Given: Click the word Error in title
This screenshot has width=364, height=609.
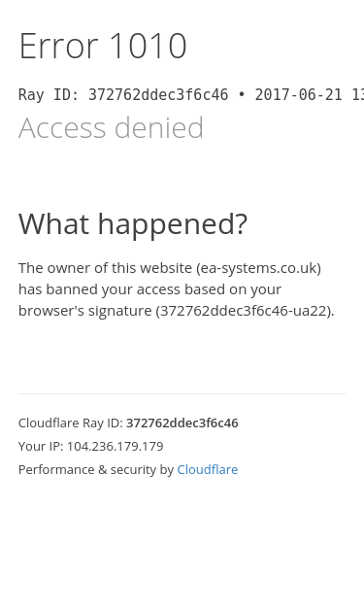Looking at the screenshot, I should coord(58,47).
